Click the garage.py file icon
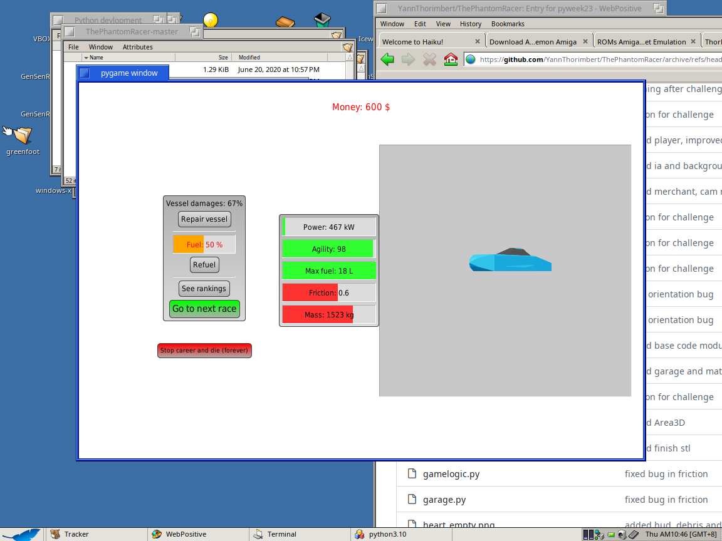This screenshot has width=722, height=541. pyautogui.click(x=412, y=500)
